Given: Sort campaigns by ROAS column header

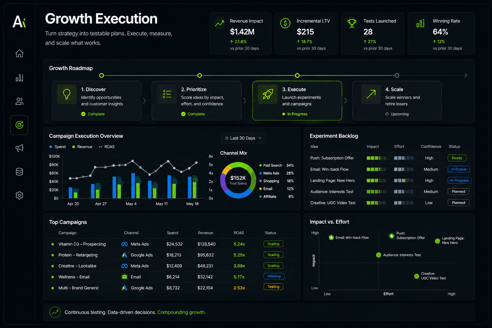Looking at the screenshot, I should coord(239,233).
